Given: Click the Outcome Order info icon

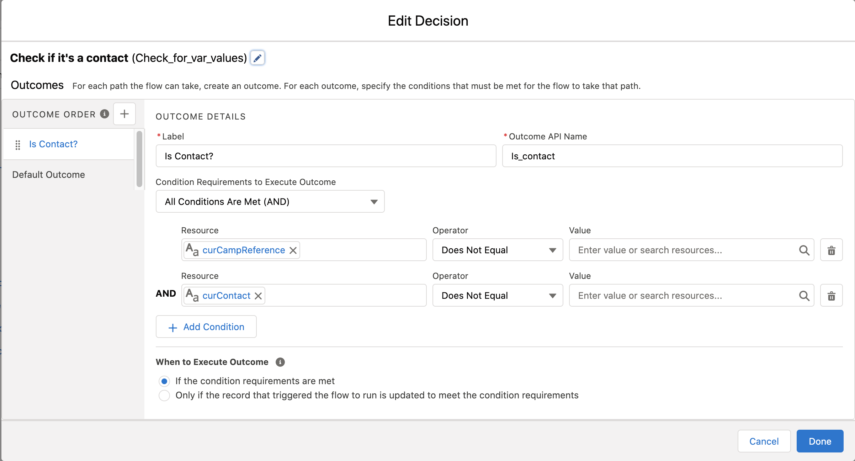Looking at the screenshot, I should pos(105,114).
